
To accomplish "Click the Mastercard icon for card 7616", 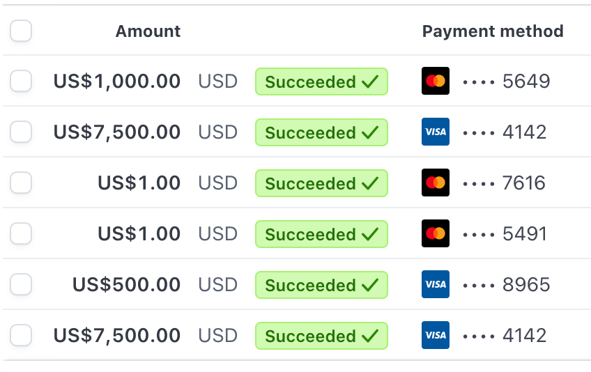I will click(x=436, y=183).
